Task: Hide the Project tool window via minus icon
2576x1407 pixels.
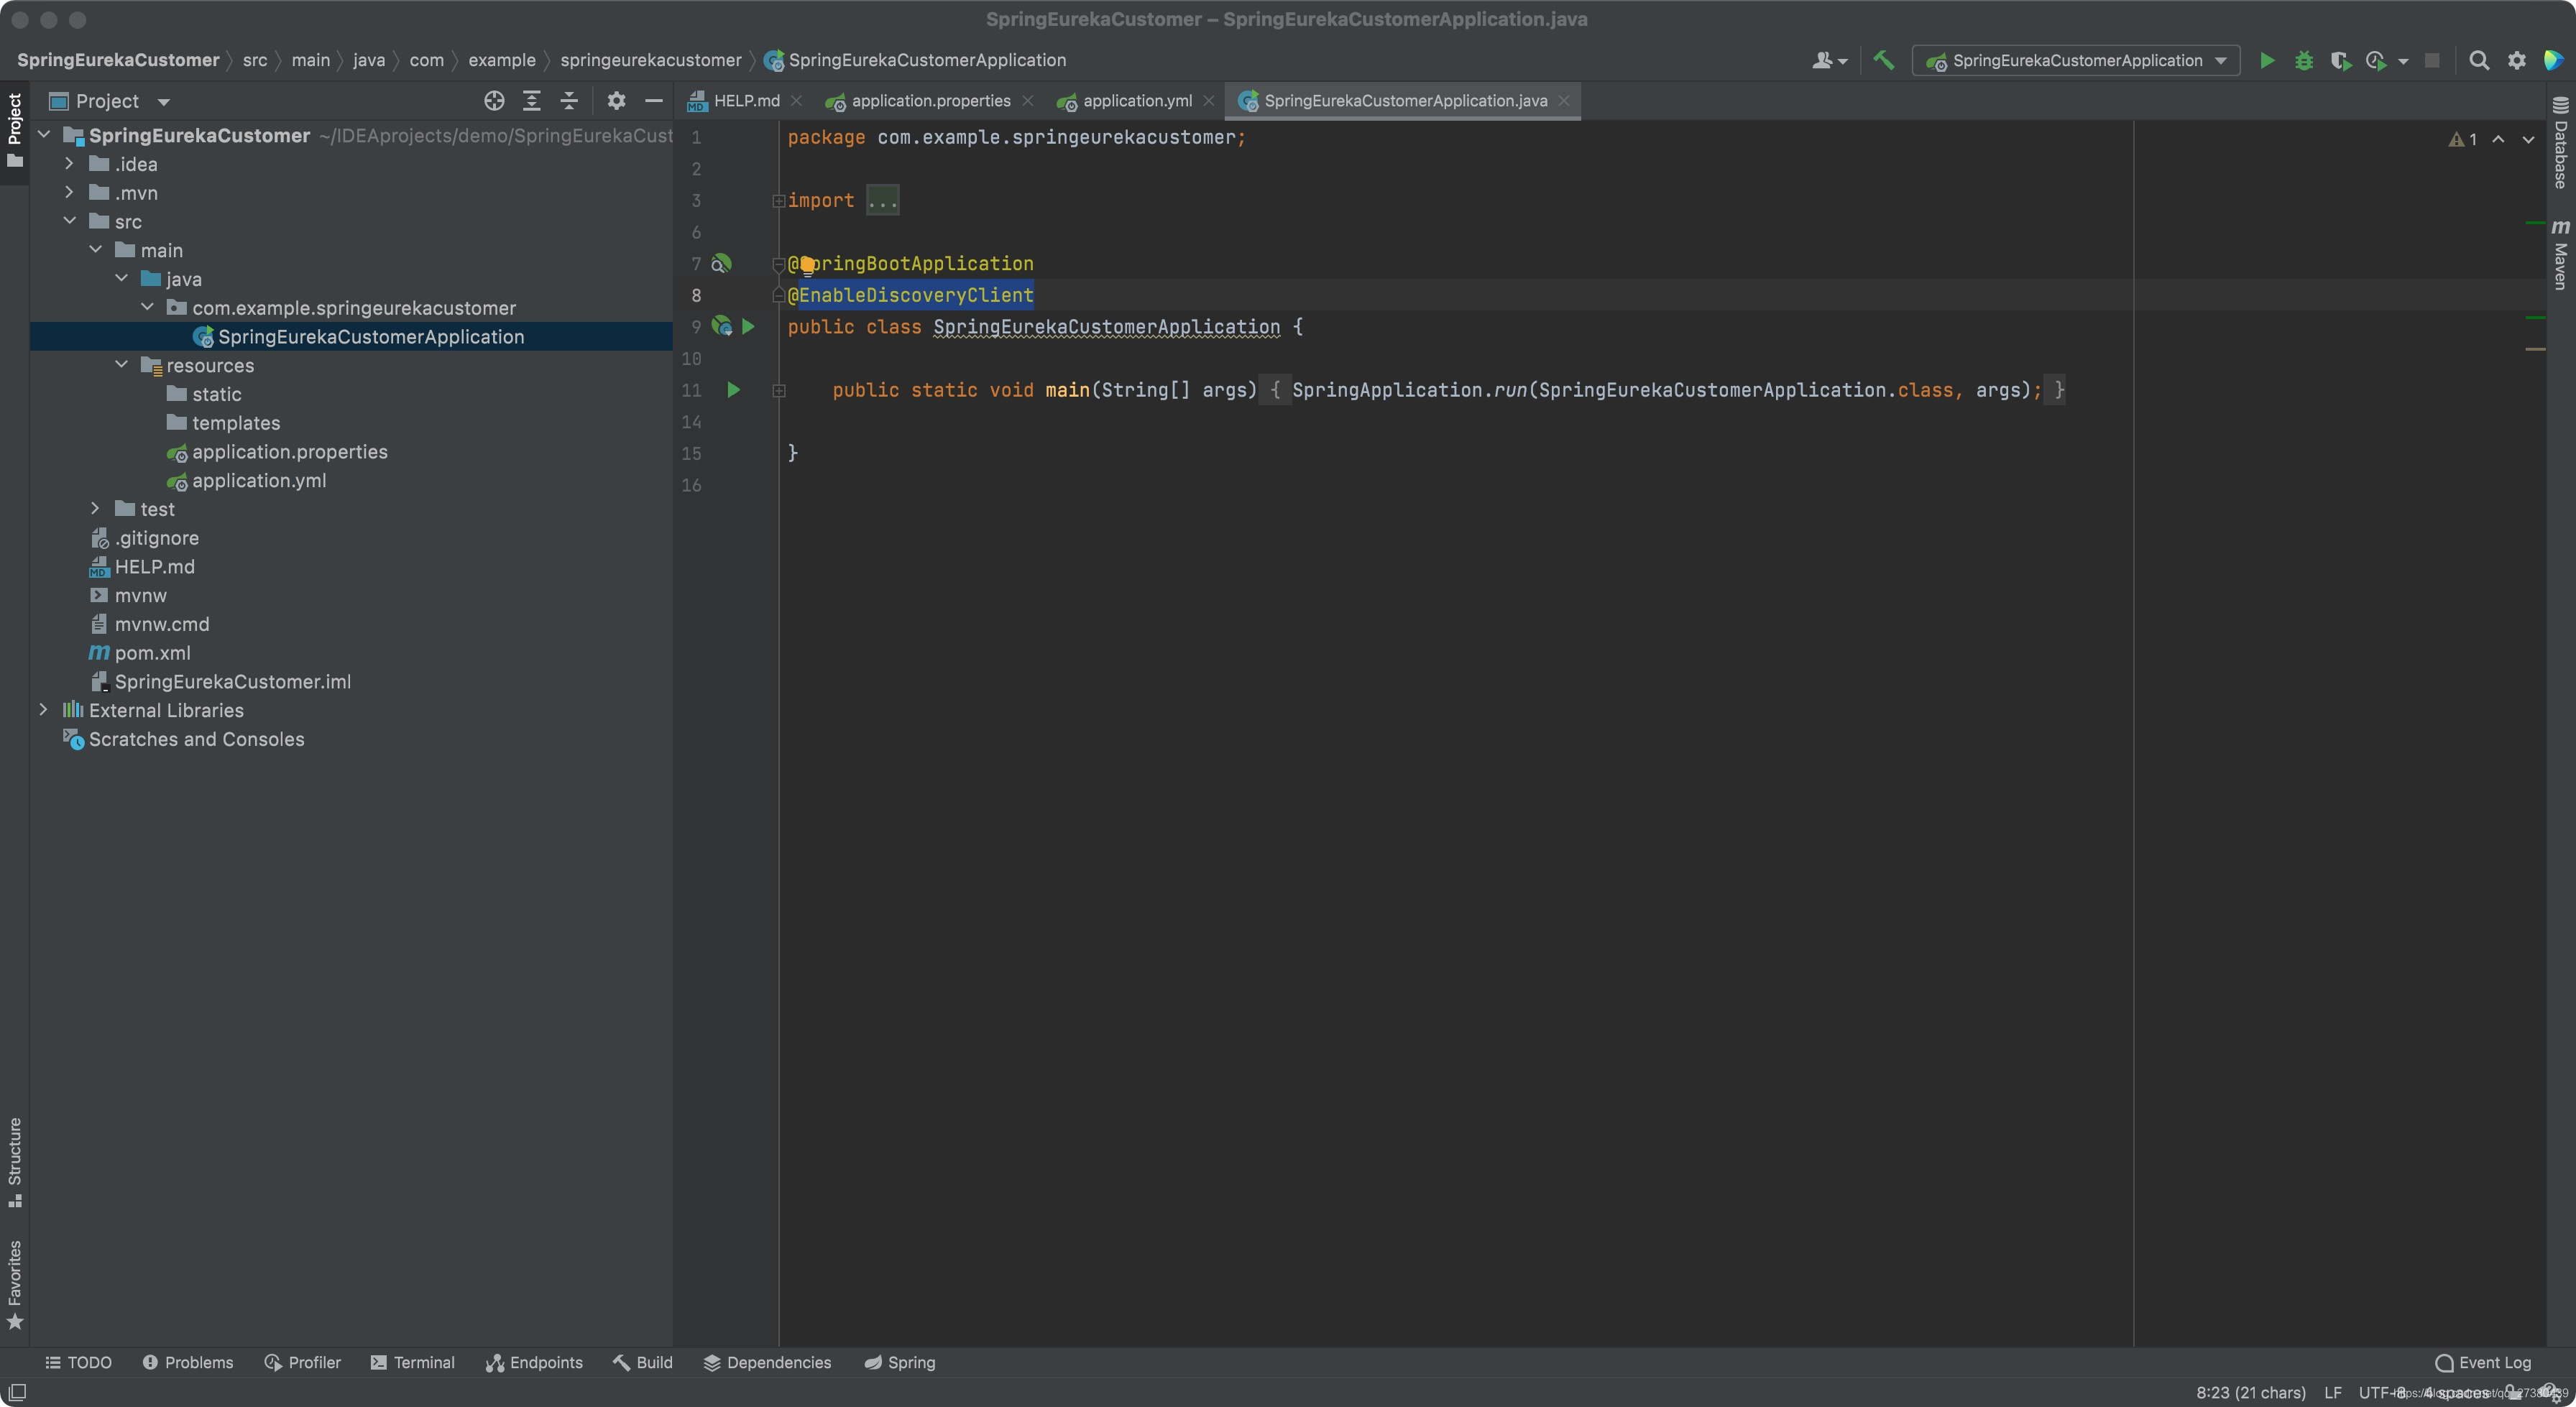Action: [654, 101]
